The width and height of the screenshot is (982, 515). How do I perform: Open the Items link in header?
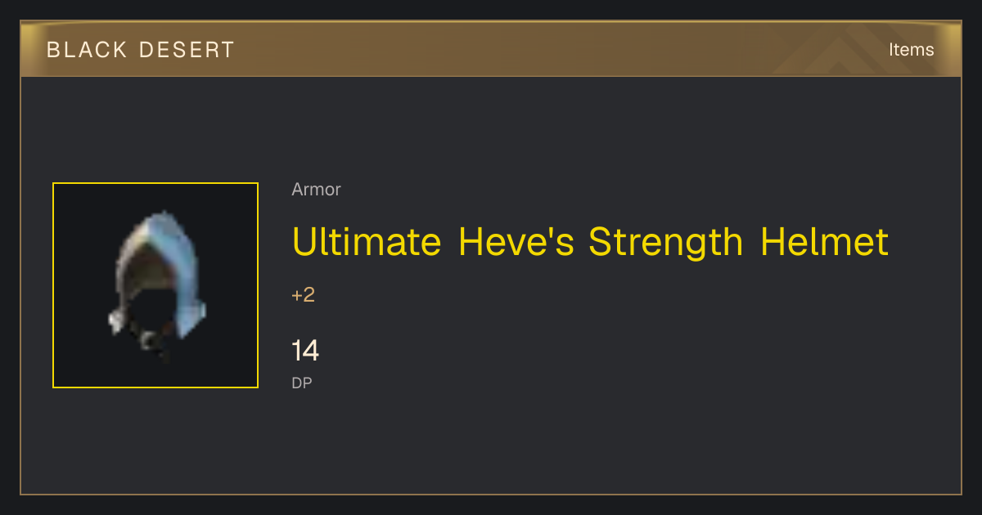[911, 50]
